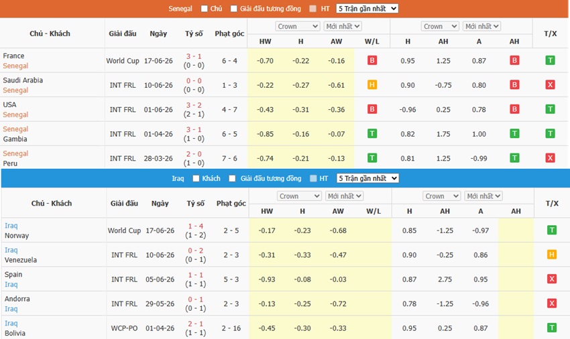The height and width of the screenshot is (339, 570).
Task: Click the -0.93 HW odds in Spain row
Action: [267, 279]
